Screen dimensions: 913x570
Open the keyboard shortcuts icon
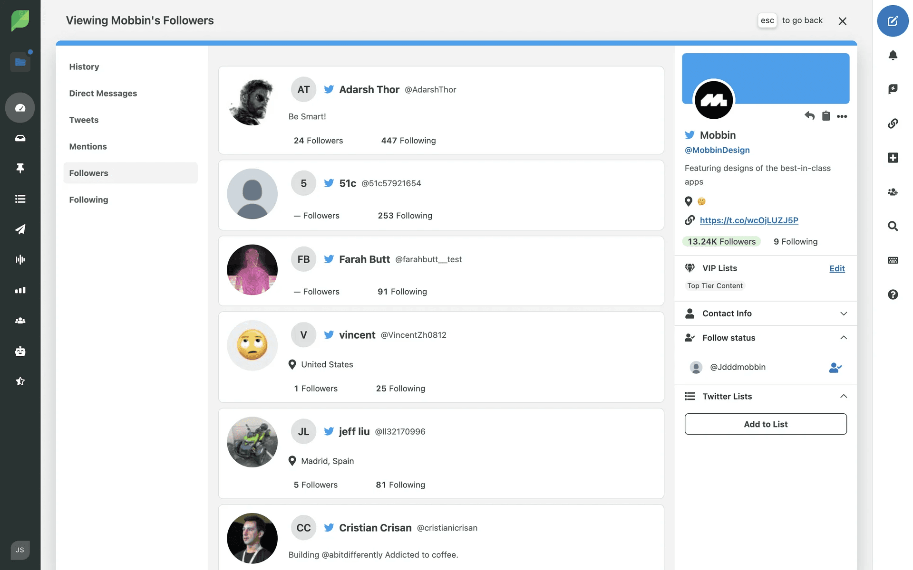(x=893, y=260)
